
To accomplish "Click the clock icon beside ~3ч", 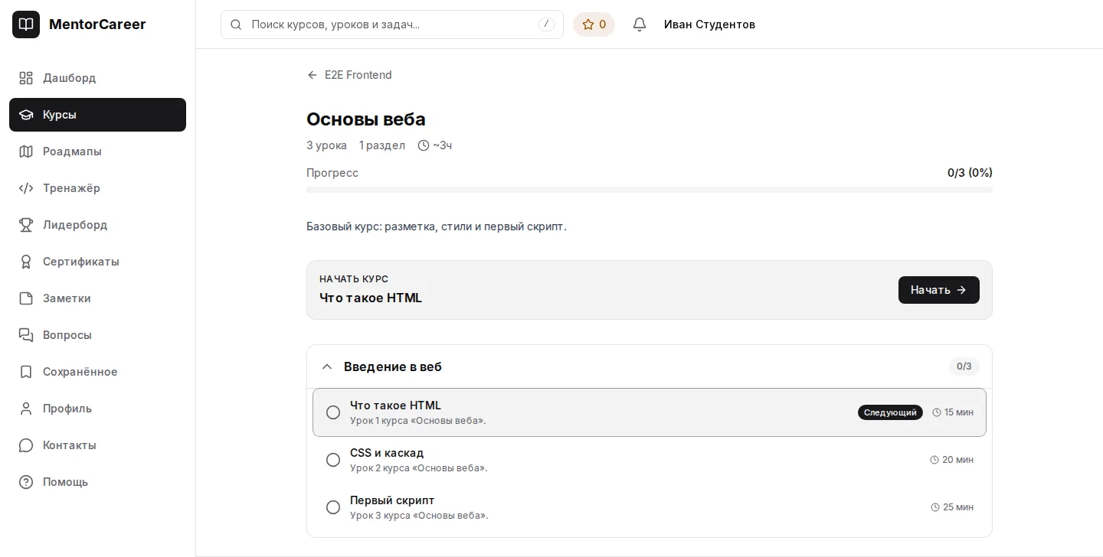I will click(x=424, y=145).
